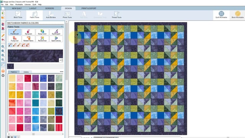This screenshot has height=138, width=245.
Task: Switch to the NEW QUILT tab
Action: (17, 8)
